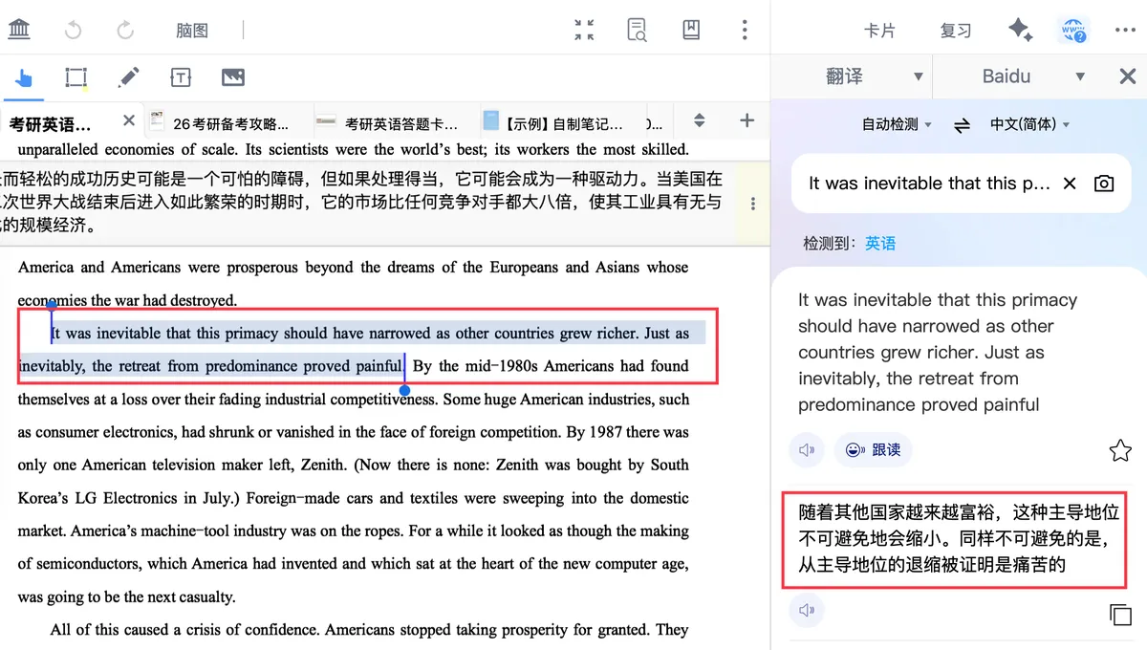Viewport: 1147px width, 650px height.
Task: Switch to the 复习 panel tab
Action: click(x=956, y=31)
